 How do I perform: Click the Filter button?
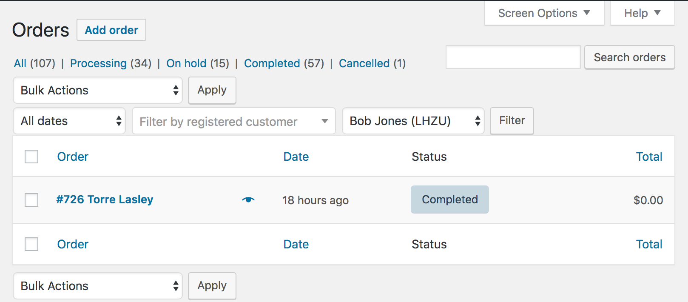512,121
